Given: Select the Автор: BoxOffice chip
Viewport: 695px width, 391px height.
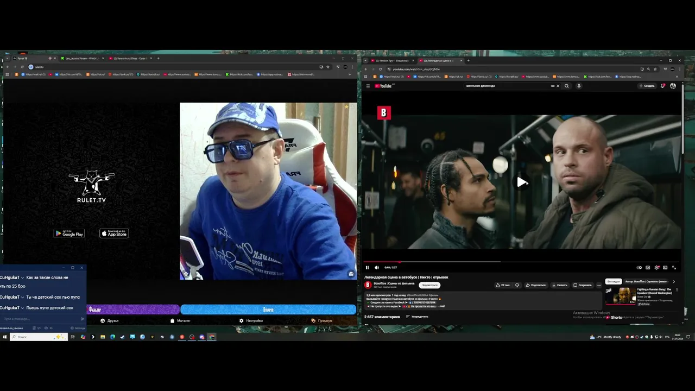Looking at the screenshot, I should click(x=646, y=281).
